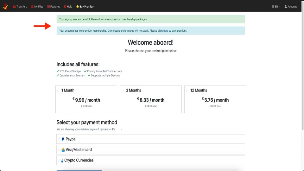Click the €9.99 / month price
The height and width of the screenshot is (171, 304).
pyautogui.click(x=86, y=100)
